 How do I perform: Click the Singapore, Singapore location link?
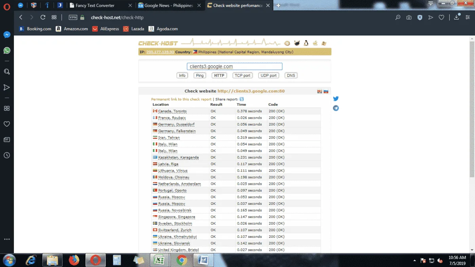tap(177, 217)
